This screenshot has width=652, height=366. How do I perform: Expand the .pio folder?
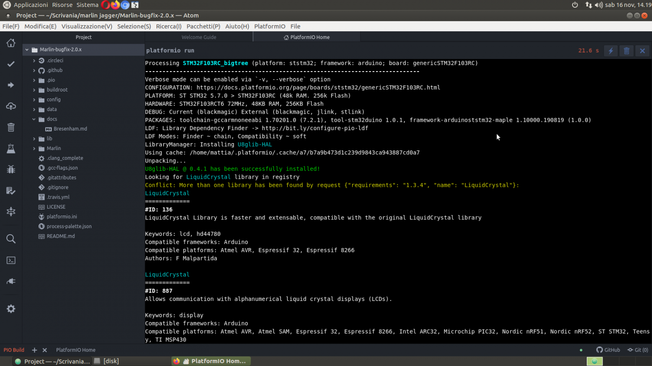[x=34, y=80]
